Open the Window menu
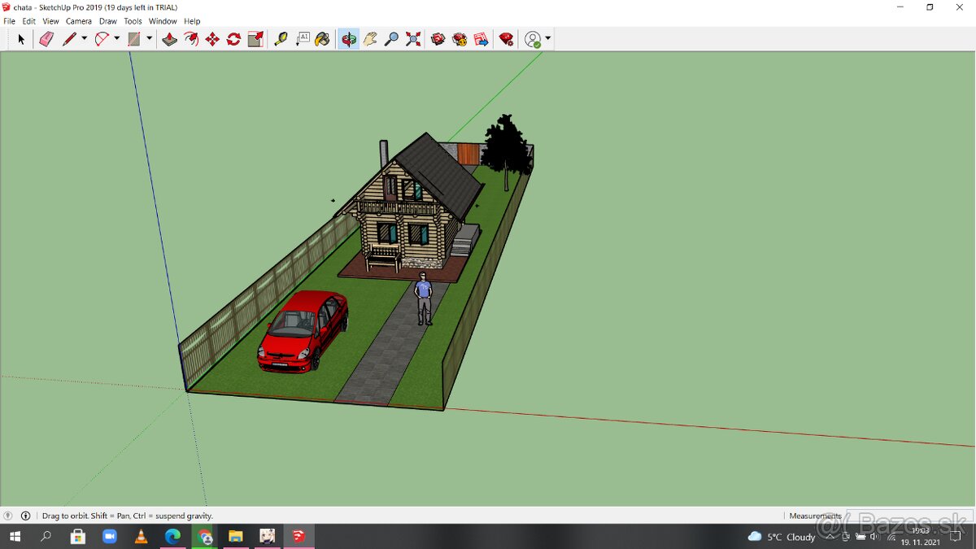This screenshot has width=976, height=549. (x=163, y=21)
